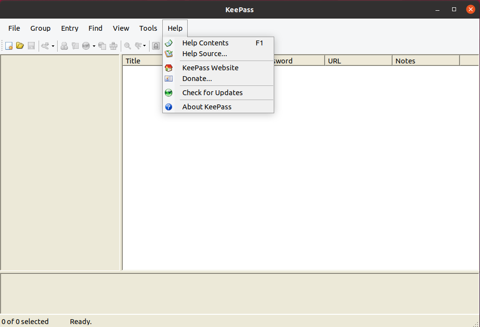Maximize the KeePass window
Screen dimensions: 480x327
[454, 9]
